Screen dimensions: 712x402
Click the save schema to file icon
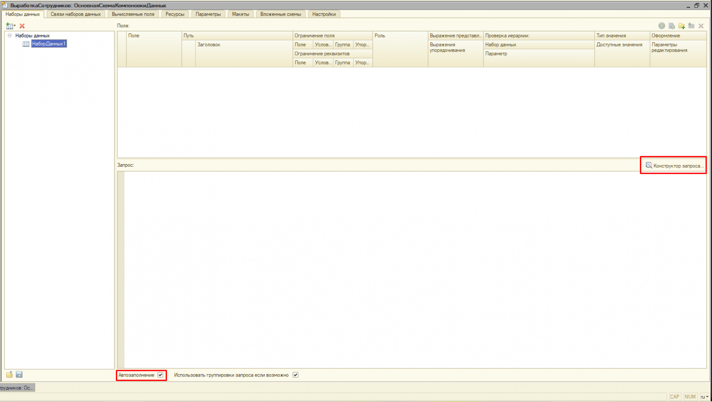tap(19, 375)
